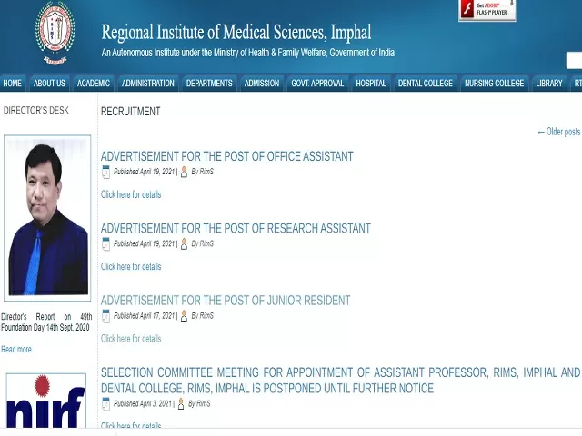
Task: Click the search field in header
Action: point(574,61)
